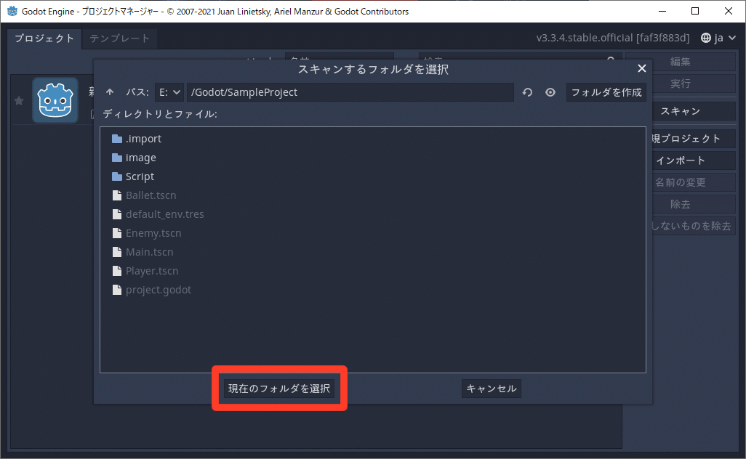The height and width of the screenshot is (459, 746).
Task: Switch to the プロジェクト tab
Action: pyautogui.click(x=44, y=38)
